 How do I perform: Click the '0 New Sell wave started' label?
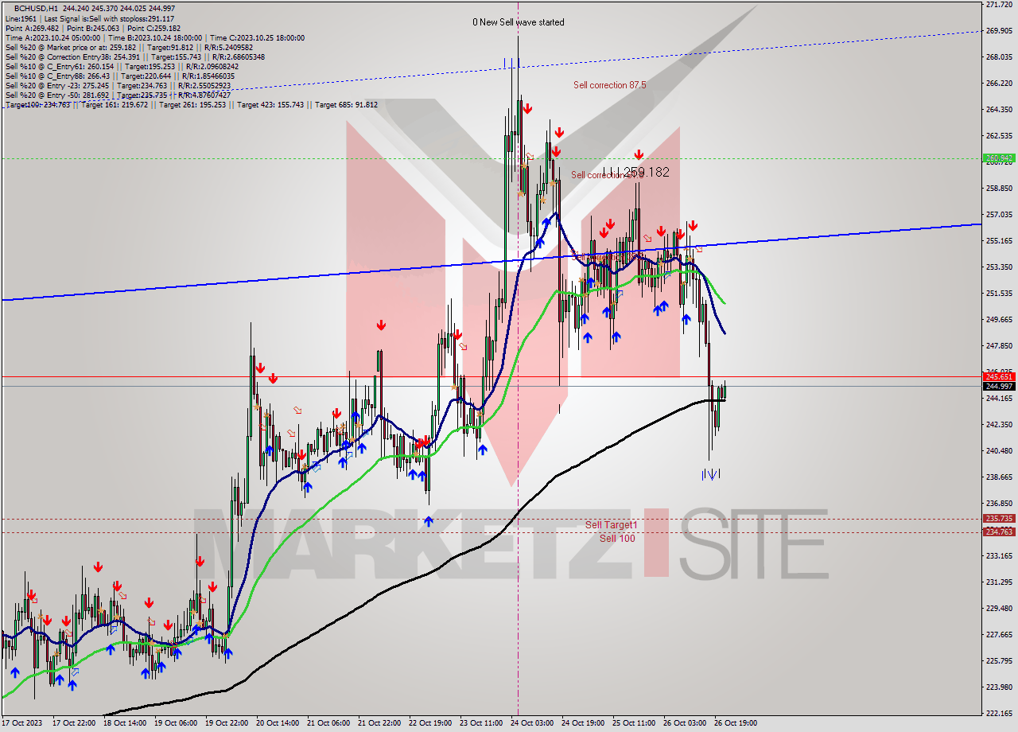coord(519,22)
